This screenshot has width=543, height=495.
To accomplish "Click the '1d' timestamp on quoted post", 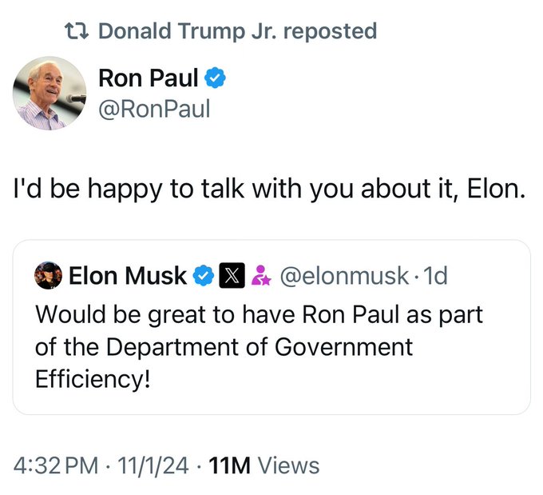I will click(x=434, y=276).
